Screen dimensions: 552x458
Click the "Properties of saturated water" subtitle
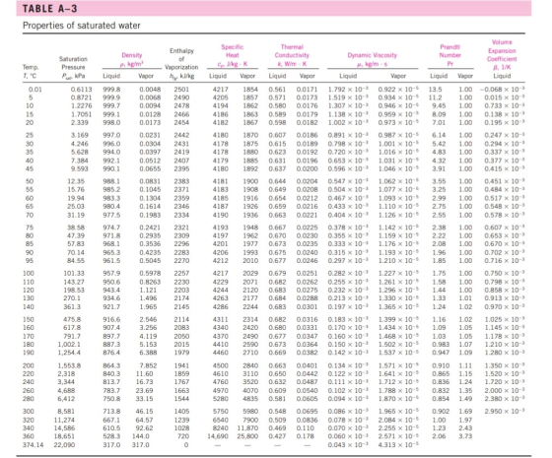pyautogui.click(x=81, y=26)
